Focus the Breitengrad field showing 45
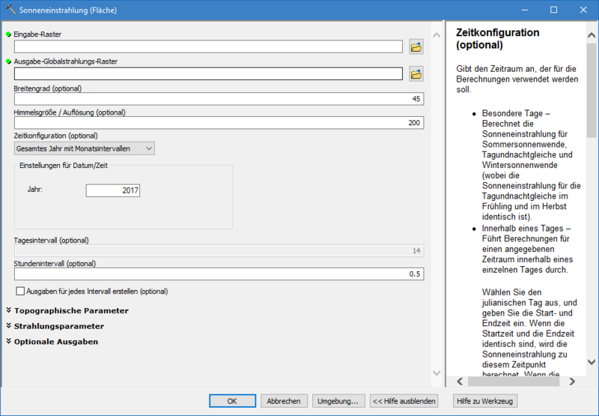Viewport: 599px width, 416px height. coord(219,99)
